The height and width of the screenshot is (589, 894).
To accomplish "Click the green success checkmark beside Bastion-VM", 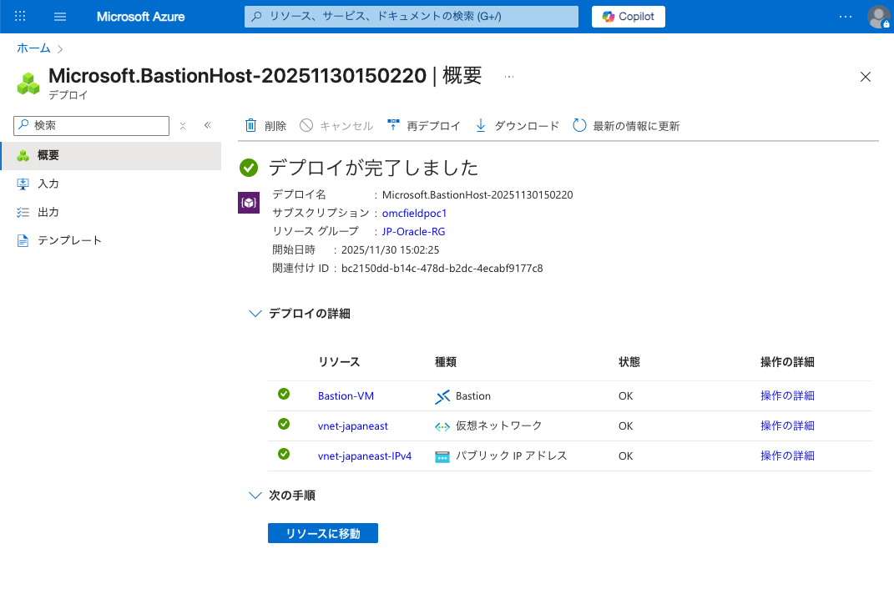I will click(x=284, y=394).
